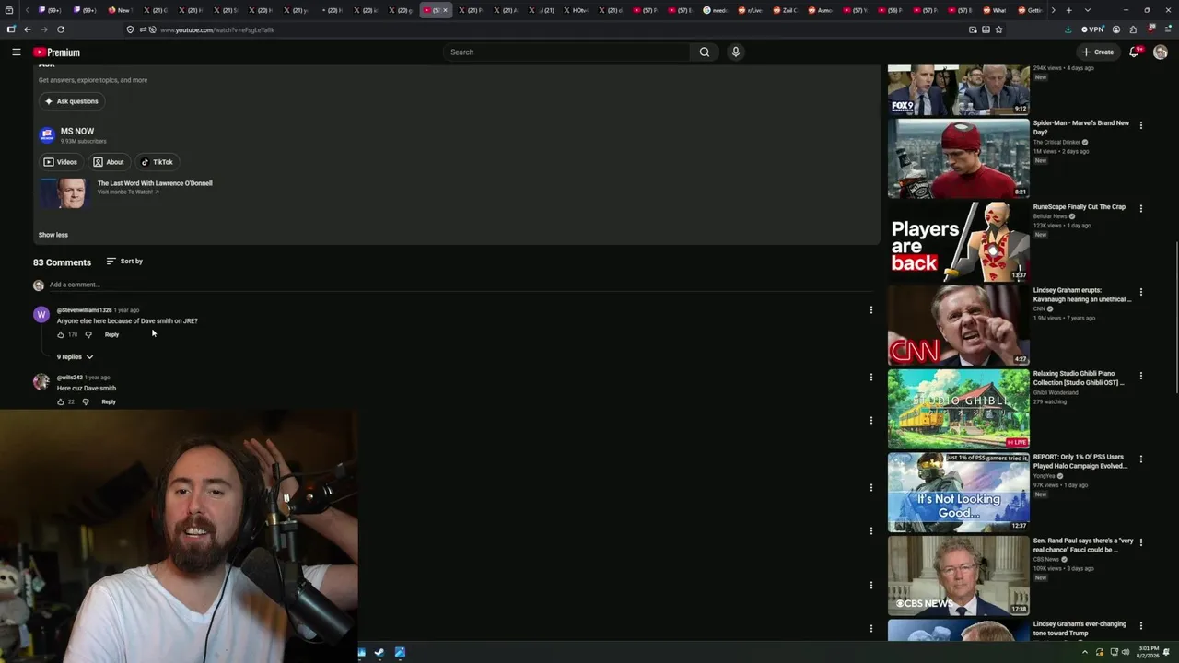Expand the 9 replies thread

pos(75,357)
